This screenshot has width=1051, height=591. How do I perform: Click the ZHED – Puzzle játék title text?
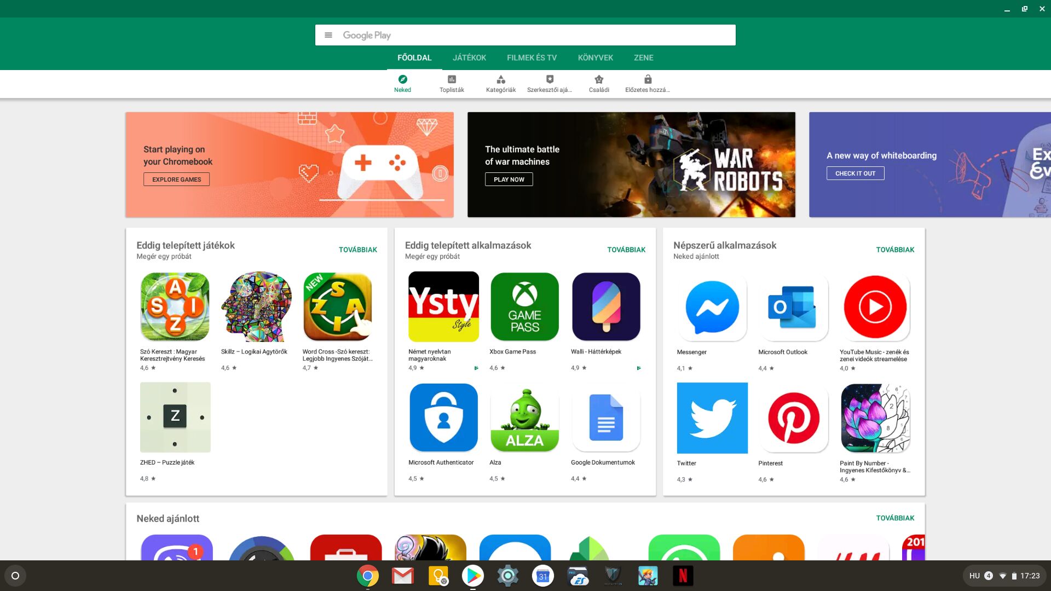pos(167,462)
